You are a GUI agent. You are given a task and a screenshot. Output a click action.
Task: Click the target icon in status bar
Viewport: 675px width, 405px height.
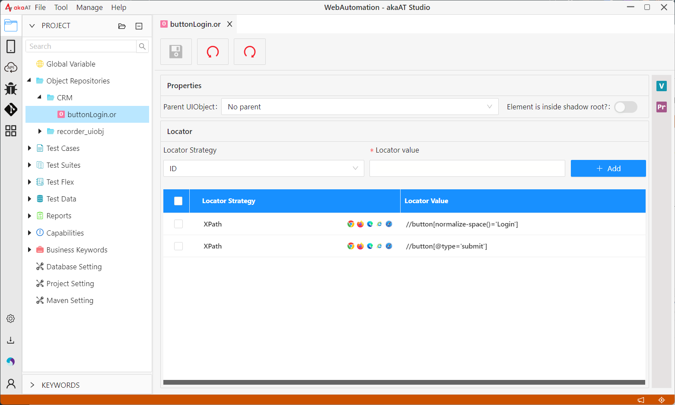click(x=662, y=400)
